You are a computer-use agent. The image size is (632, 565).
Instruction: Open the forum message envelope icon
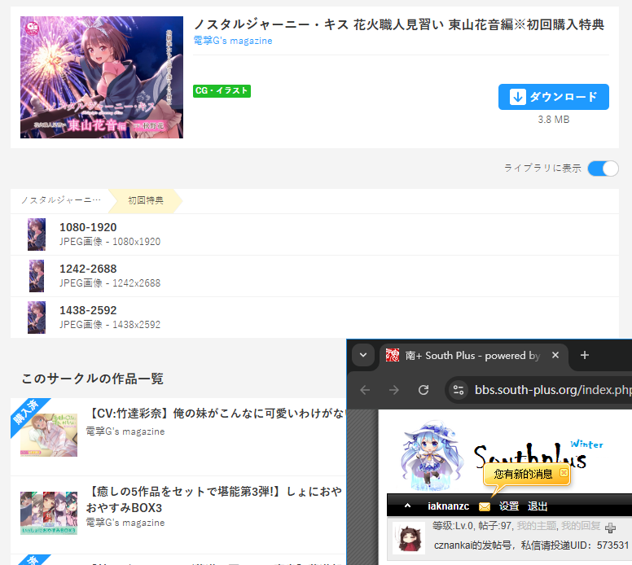coord(485,506)
